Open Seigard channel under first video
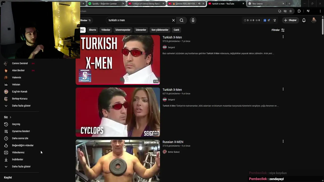The image size is (324, 182). 171,47
